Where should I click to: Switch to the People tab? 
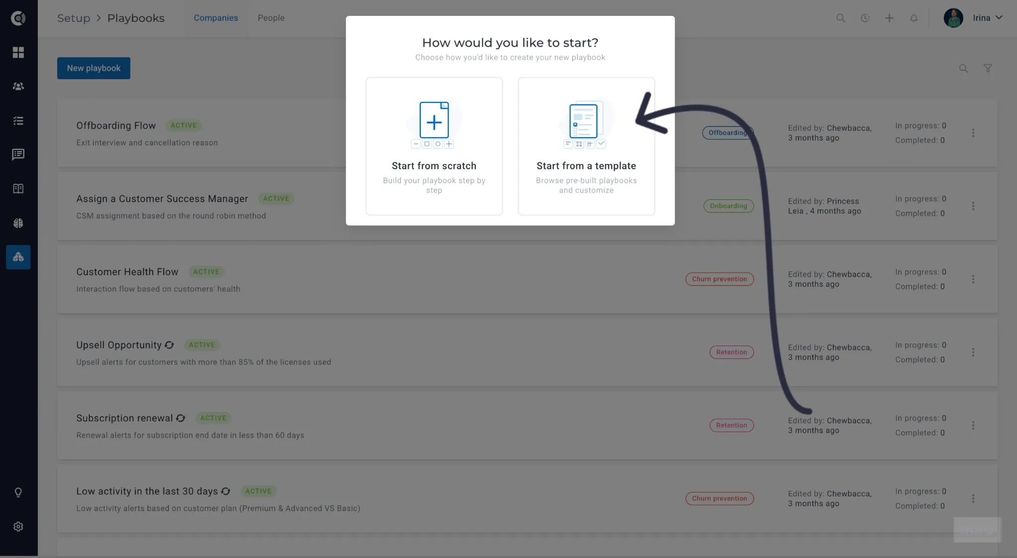(271, 18)
